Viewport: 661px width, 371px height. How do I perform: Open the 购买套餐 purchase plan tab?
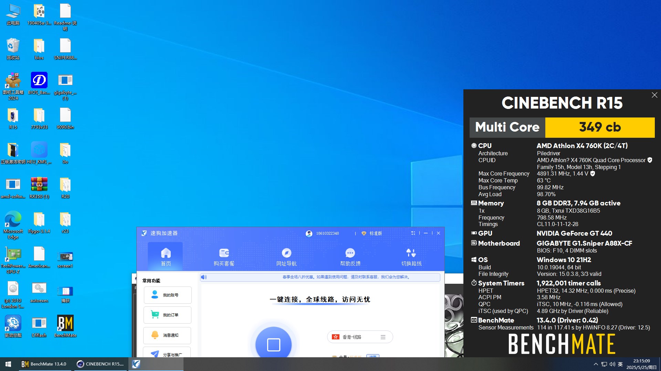[224, 257]
